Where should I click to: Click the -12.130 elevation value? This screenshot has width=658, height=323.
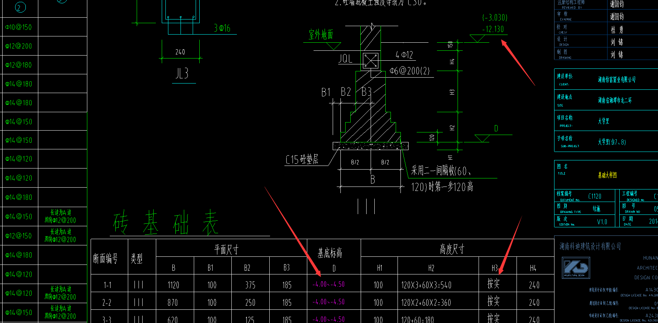493,29
